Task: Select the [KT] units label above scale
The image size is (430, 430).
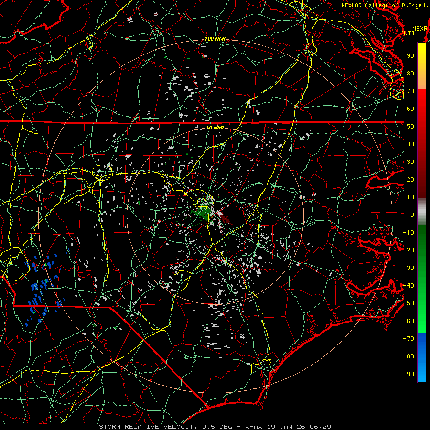Action: [x=408, y=33]
